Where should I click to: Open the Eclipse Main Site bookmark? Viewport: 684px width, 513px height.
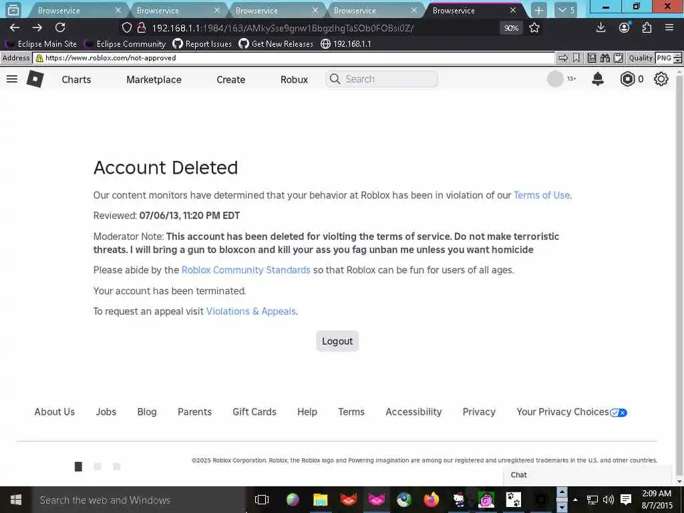coord(41,43)
